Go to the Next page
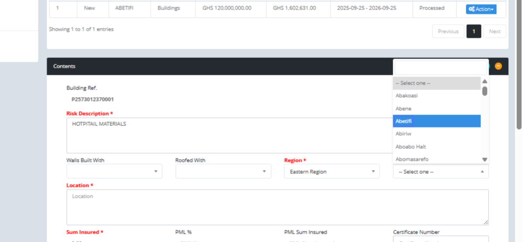This screenshot has width=523, height=242. pyautogui.click(x=495, y=31)
